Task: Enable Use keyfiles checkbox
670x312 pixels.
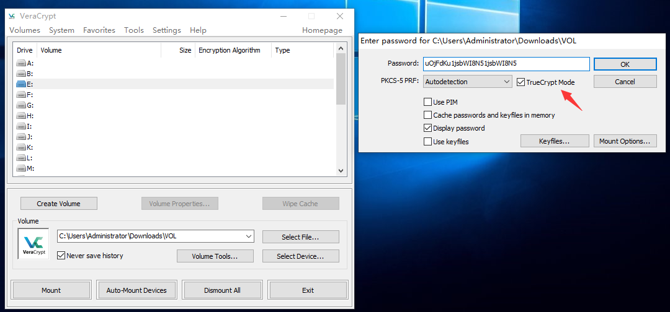Action: point(427,142)
